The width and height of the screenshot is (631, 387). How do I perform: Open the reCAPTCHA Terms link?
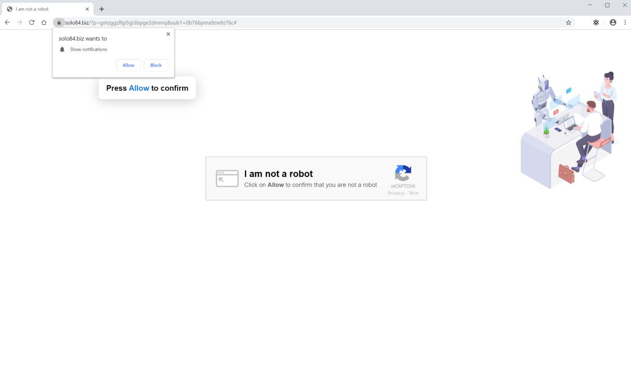[413, 193]
